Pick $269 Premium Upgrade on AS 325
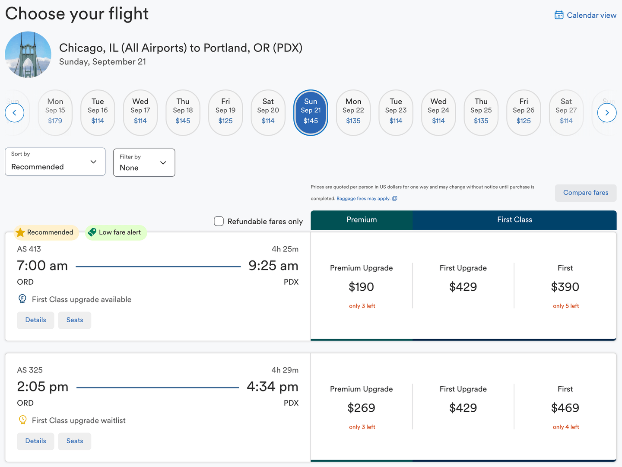Screen dimensions: 622x467 coord(361,408)
